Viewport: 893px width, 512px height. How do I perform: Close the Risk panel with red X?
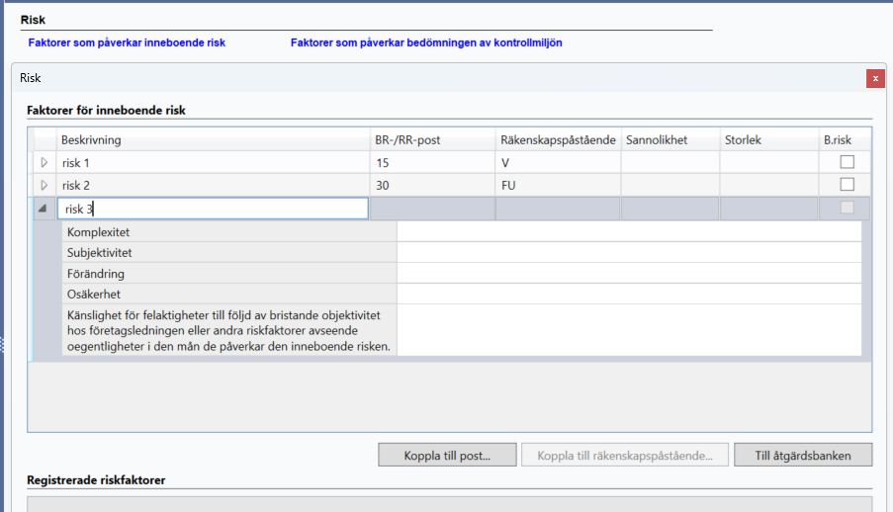click(875, 79)
